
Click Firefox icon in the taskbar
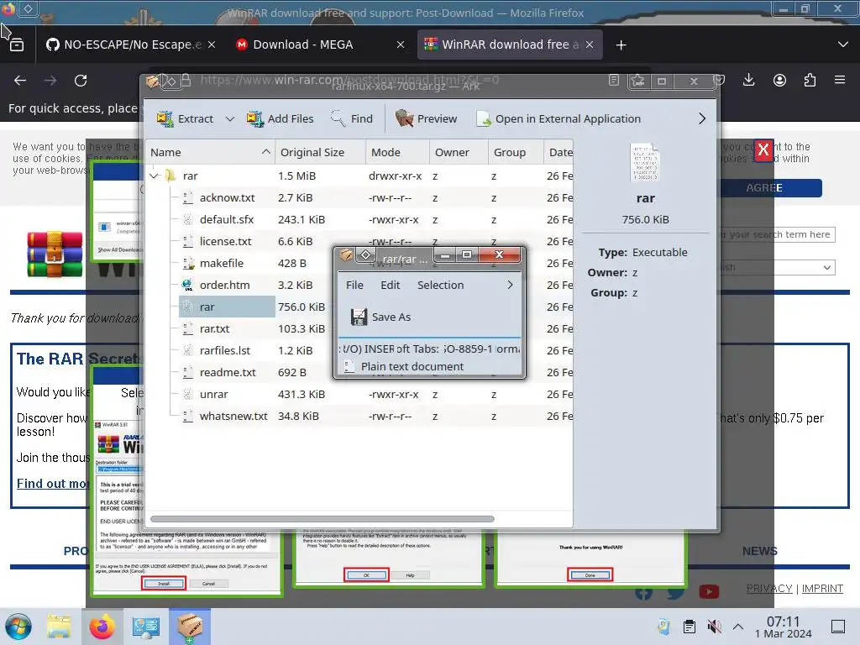[102, 627]
